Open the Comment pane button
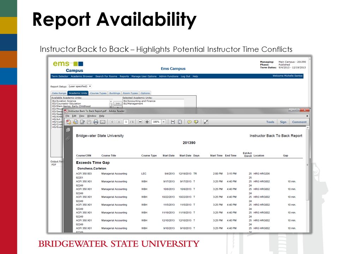This screenshot has width=339, height=254. (x=299, y=122)
